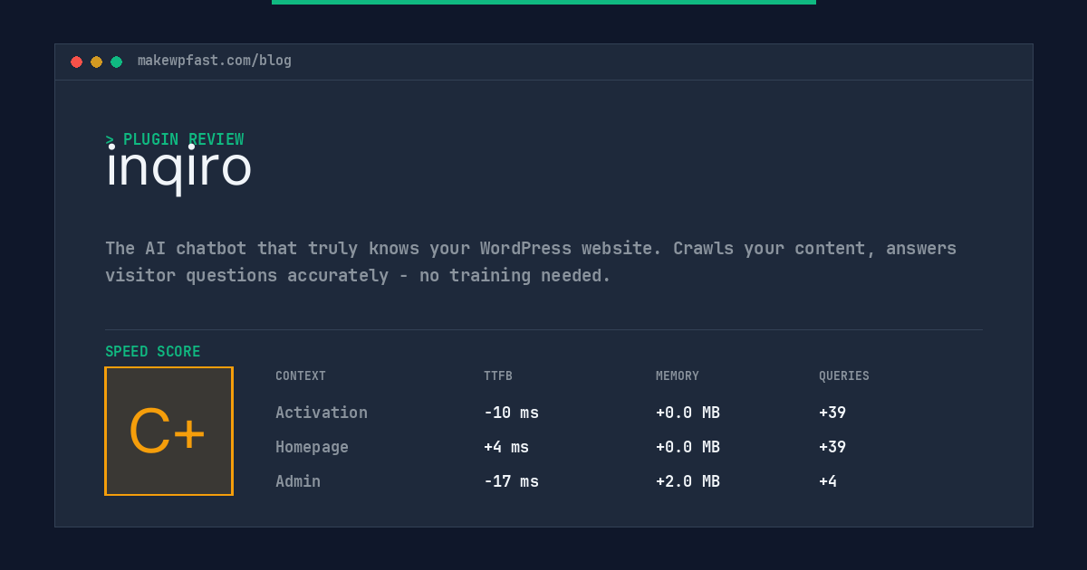1087x570 pixels.
Task: Click Homepage memory value +0.0 MB
Action: coord(688,447)
